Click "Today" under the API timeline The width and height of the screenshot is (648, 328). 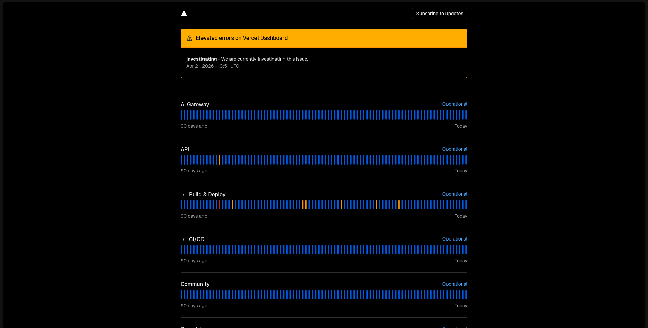pos(461,171)
